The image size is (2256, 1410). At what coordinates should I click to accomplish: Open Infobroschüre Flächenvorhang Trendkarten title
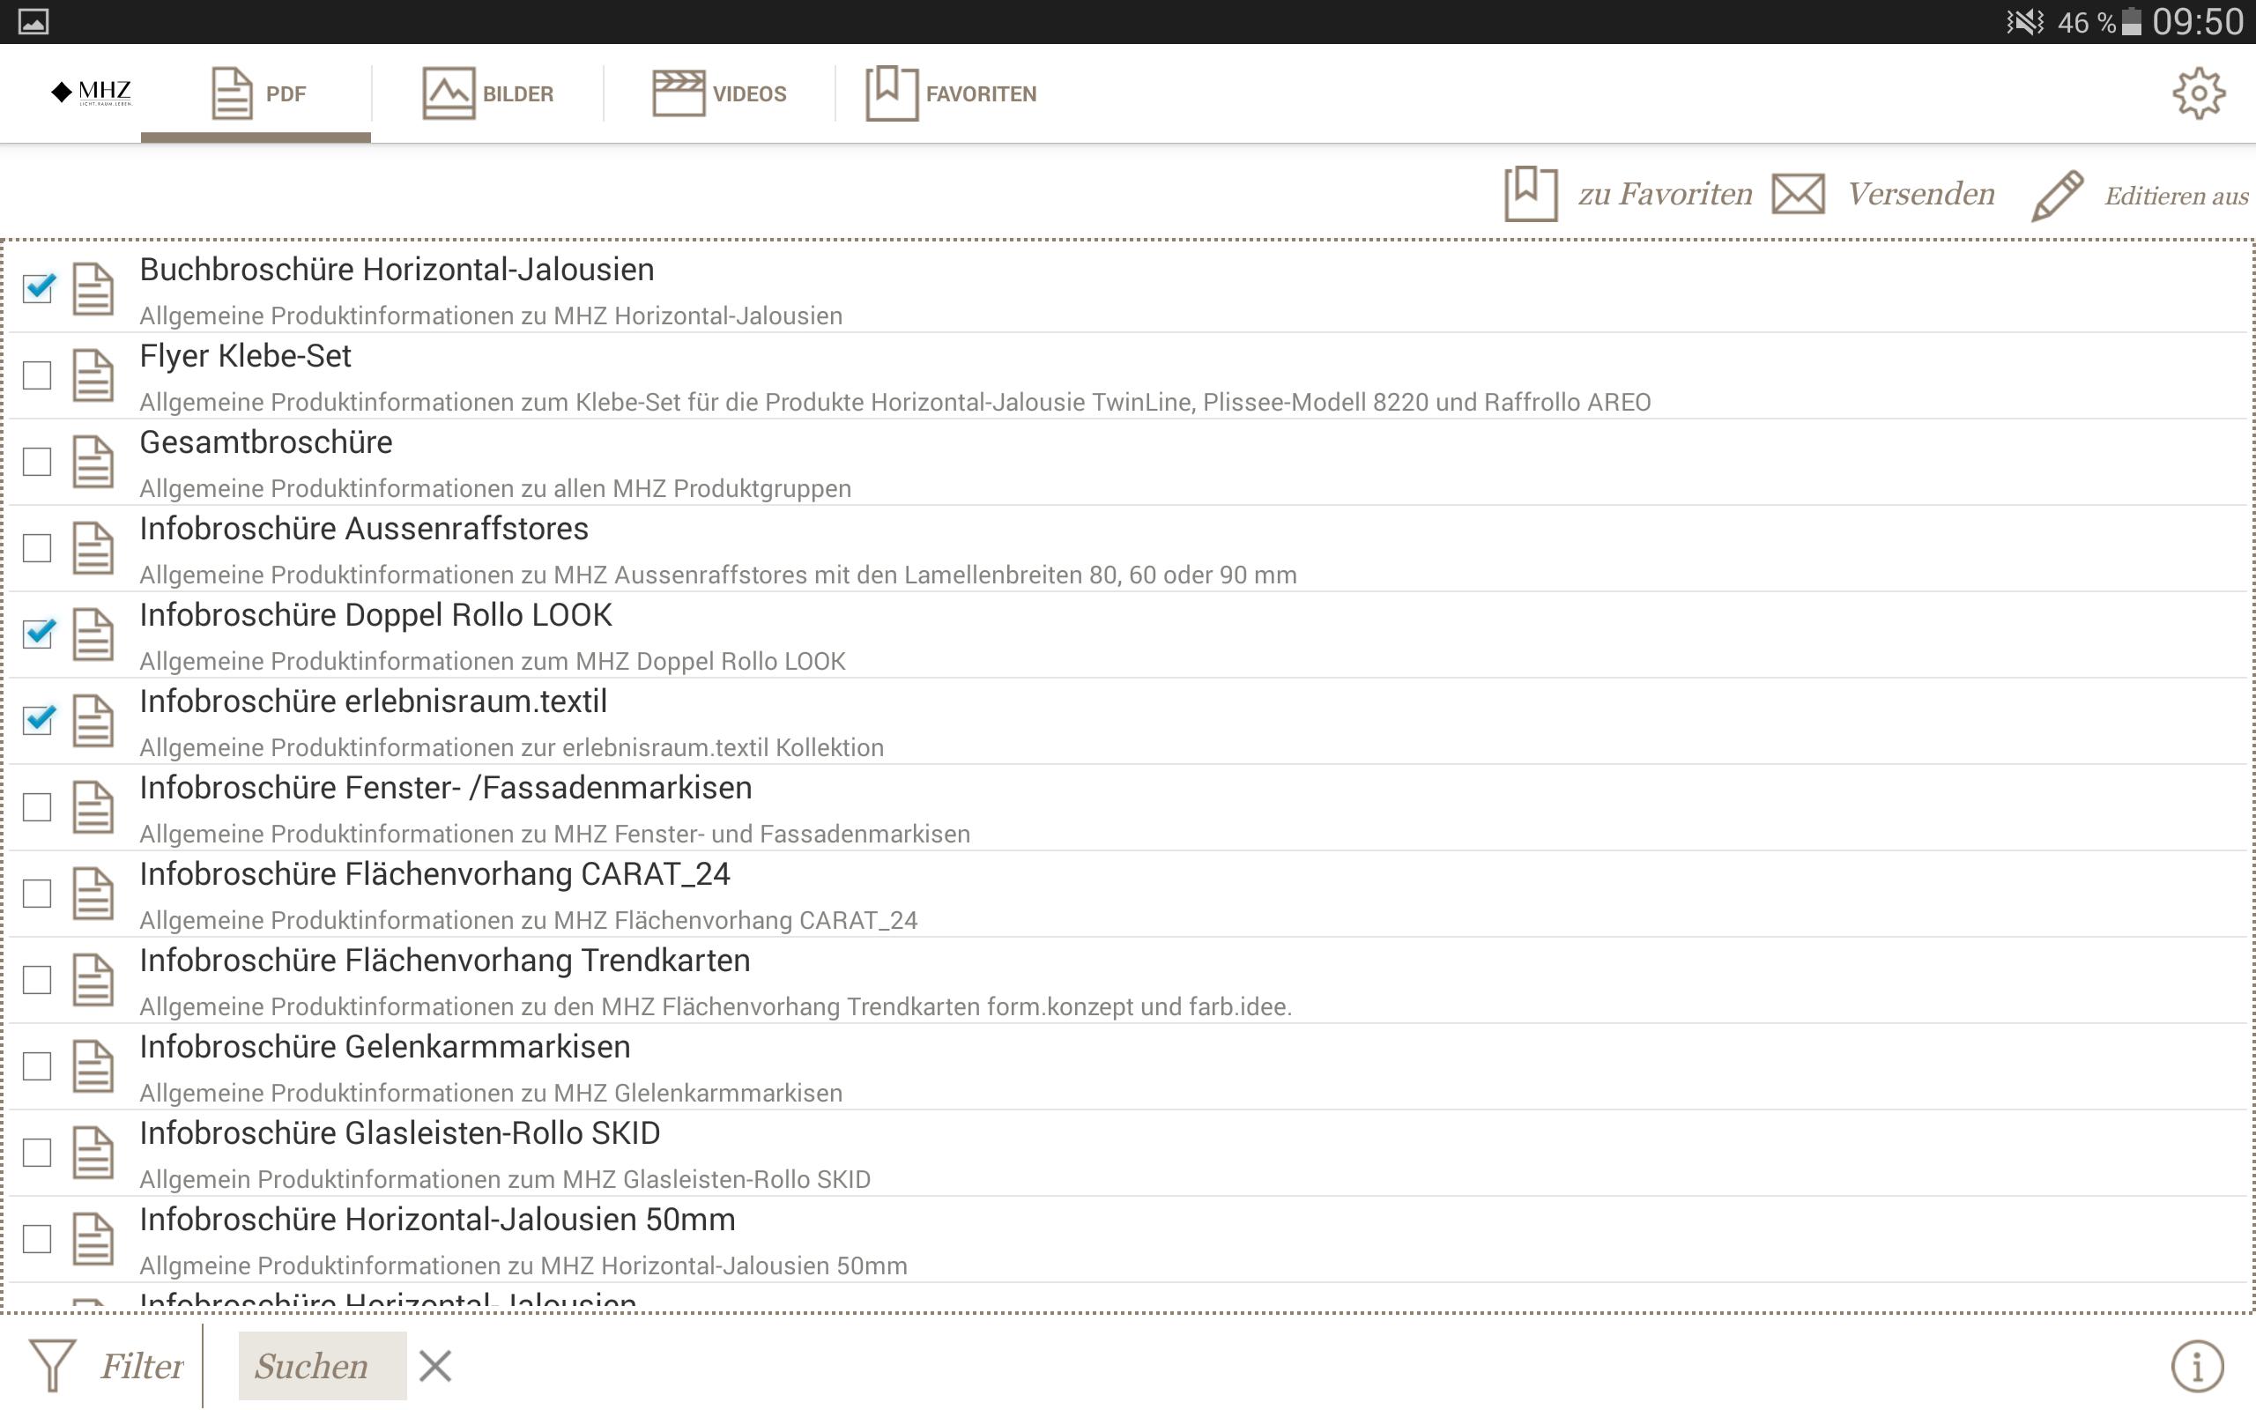tap(445, 961)
